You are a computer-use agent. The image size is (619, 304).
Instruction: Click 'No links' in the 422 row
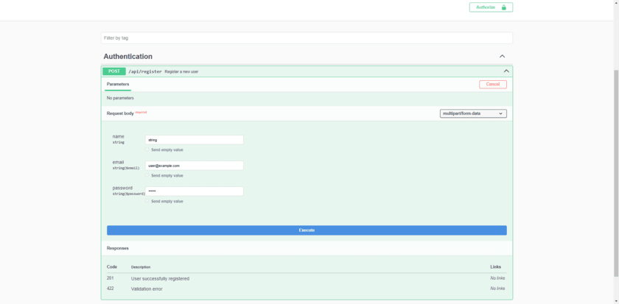[x=497, y=289]
